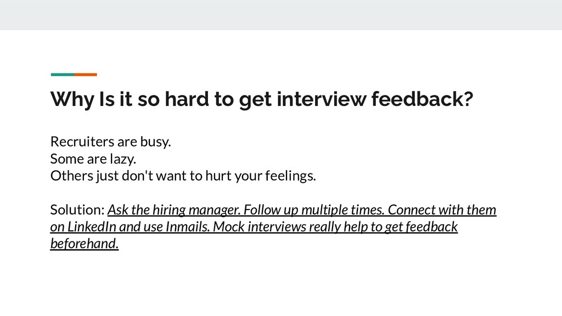Click the word "feedback?" in the heading
Screen dimensions: 562x316
(422, 99)
